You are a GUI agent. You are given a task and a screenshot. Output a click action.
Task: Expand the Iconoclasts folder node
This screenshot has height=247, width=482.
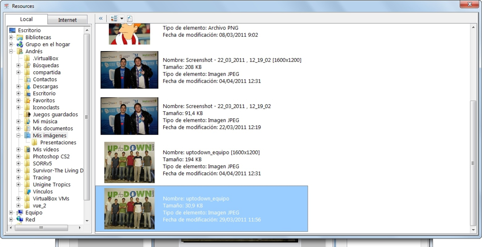tap(18, 107)
